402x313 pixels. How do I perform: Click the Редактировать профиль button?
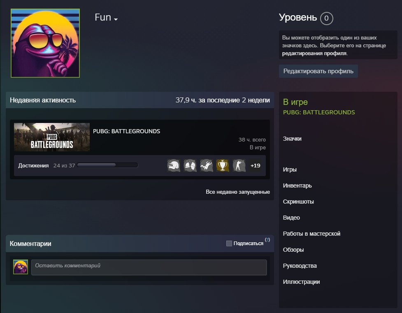click(318, 71)
